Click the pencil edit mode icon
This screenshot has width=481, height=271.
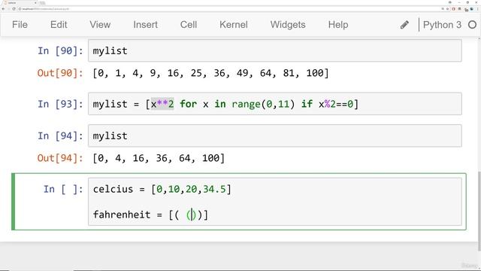click(404, 25)
